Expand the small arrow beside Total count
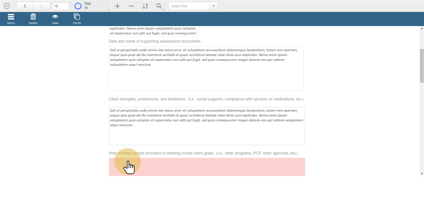Image resolution: width=424 pixels, height=207 pixels. pyautogui.click(x=108, y=10)
